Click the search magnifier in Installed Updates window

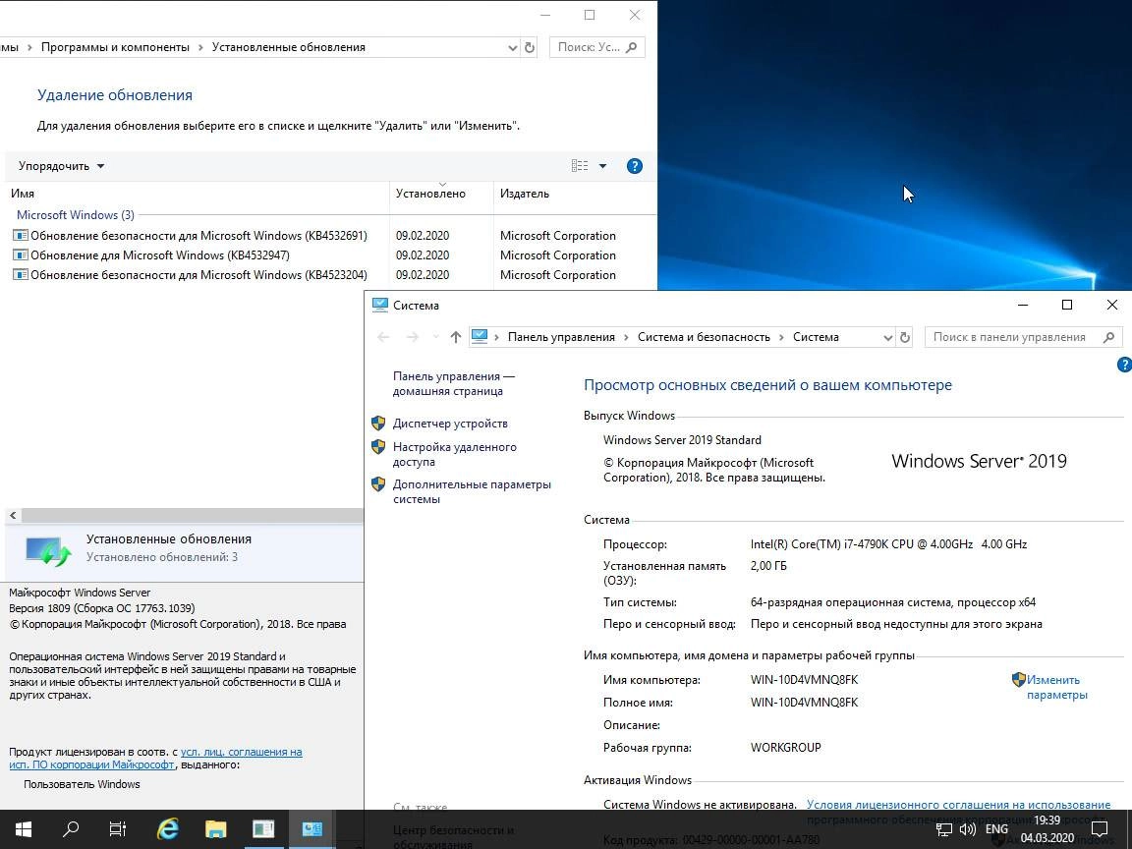coord(632,47)
